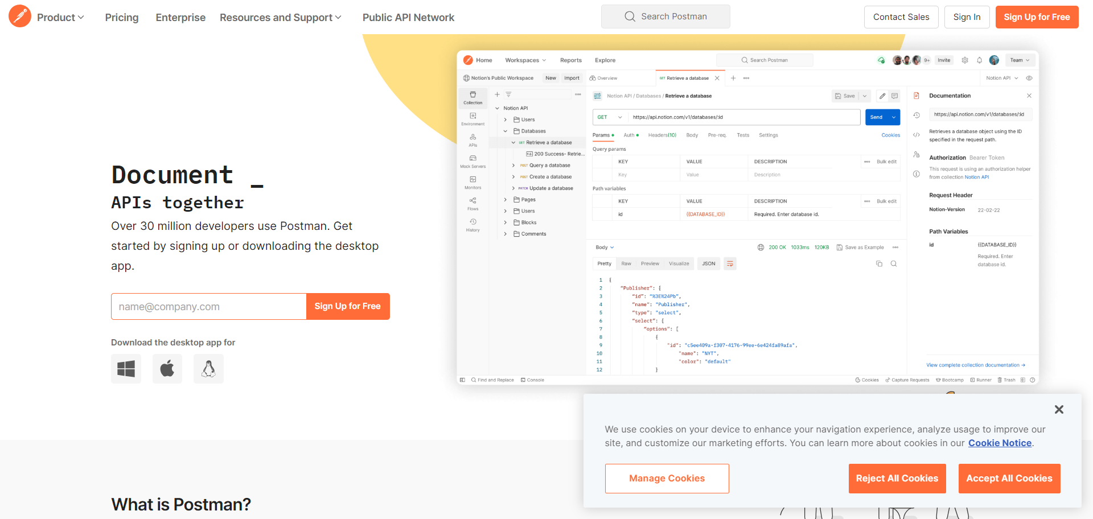The width and height of the screenshot is (1093, 519).
Task: Download the macOS desktop app via Apple icon
Action: point(167,369)
